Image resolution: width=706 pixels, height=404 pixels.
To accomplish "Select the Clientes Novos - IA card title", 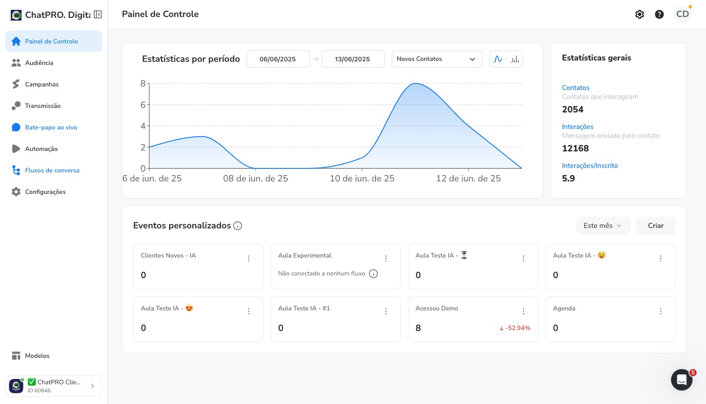I will click(x=168, y=255).
